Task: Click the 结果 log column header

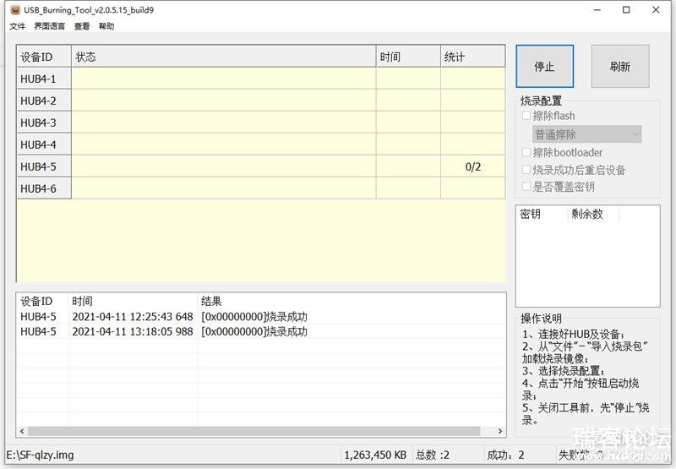Action: pos(211,302)
